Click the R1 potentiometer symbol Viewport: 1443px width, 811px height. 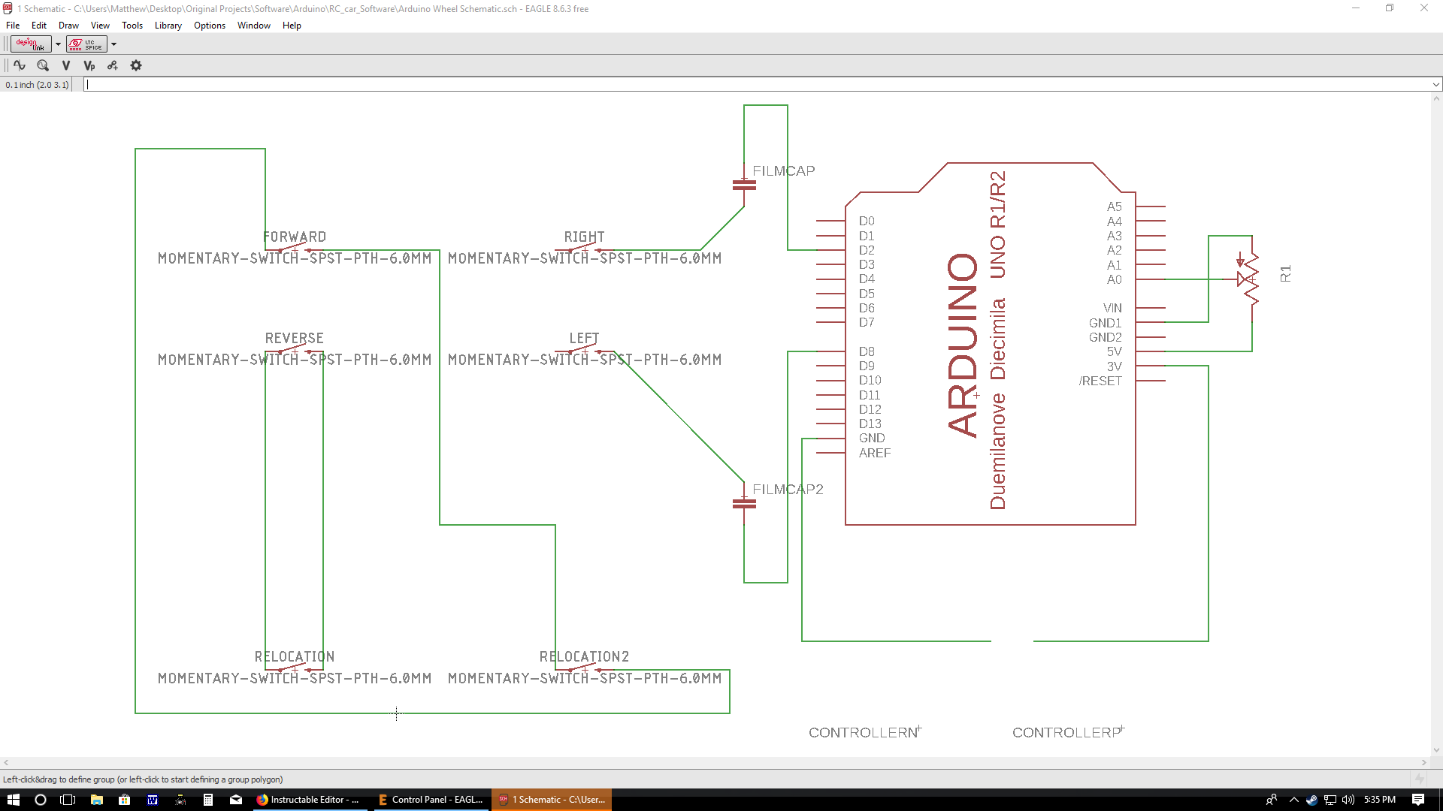1249,279
